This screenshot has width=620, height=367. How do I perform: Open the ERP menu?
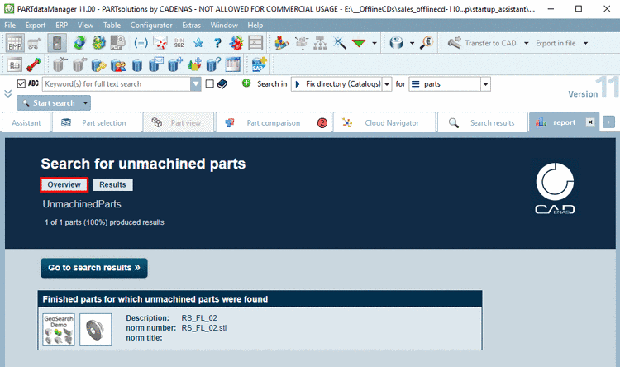click(x=61, y=26)
